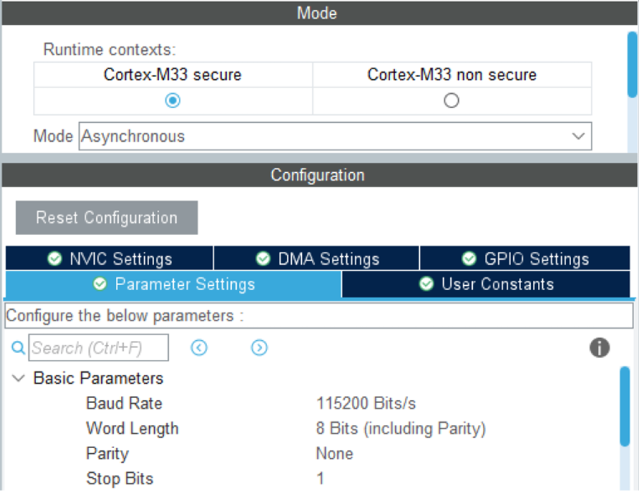Screen dimensions: 639x494
Task: Click the DMA Settings green check icon
Action: pos(263,258)
